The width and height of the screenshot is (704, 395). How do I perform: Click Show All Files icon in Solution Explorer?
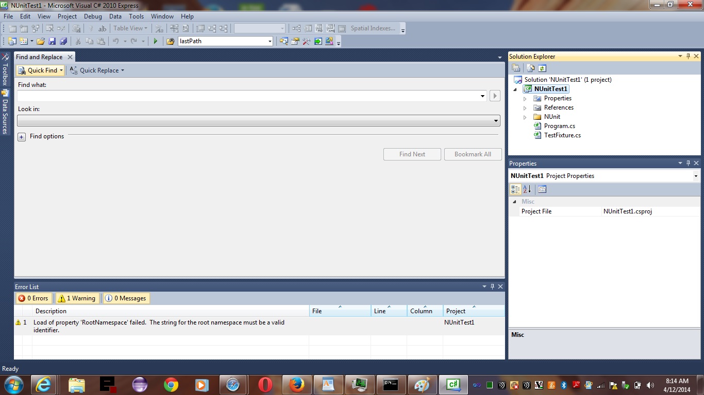tap(530, 68)
